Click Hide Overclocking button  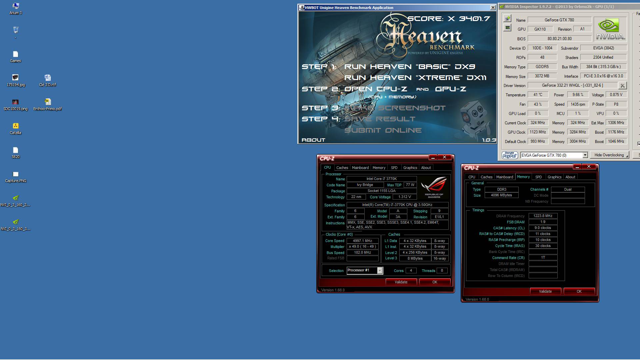tap(609, 155)
